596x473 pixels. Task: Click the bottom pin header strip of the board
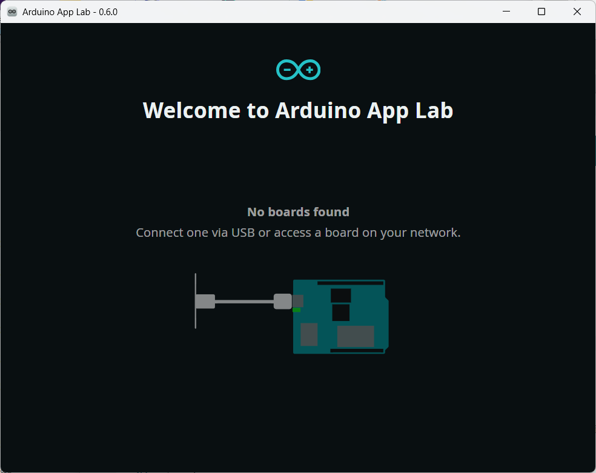coord(357,351)
